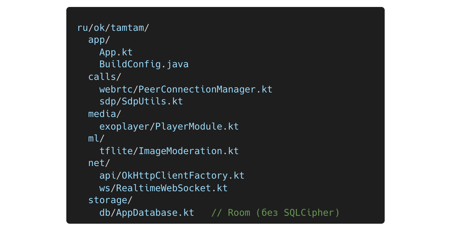Click the exoplayer path prefix
Viewport: 451px width, 230px height.
click(124, 126)
